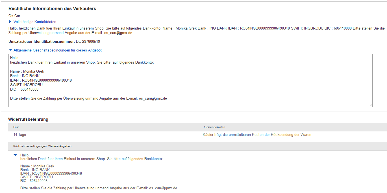Click BIC : 606410008 under Rücknahmebedingungen
Screen dimensions: 387x193
[34, 181]
